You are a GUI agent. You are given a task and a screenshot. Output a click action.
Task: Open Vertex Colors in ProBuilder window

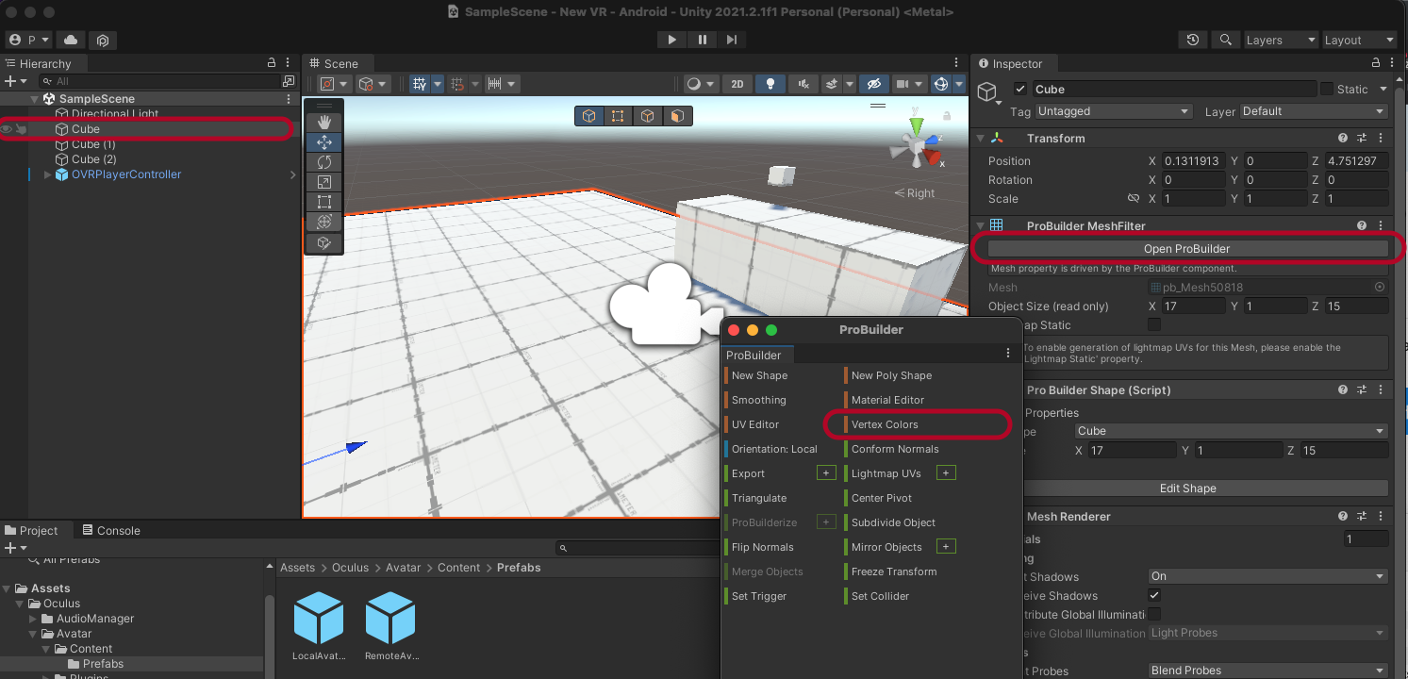[885, 424]
